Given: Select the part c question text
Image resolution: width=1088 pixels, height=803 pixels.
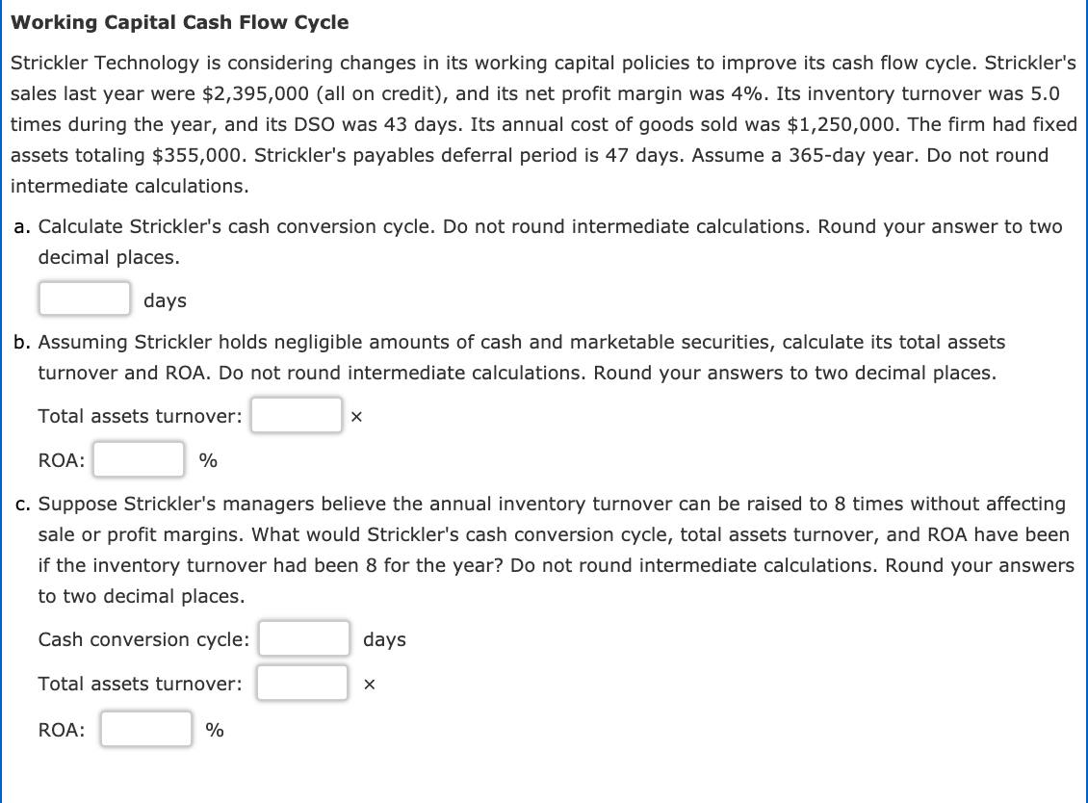Looking at the screenshot, I should 539,549.
